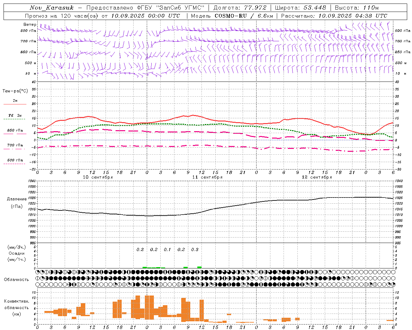
Task: Click the station name Nov_Karasuk
Action: click(x=51, y=8)
